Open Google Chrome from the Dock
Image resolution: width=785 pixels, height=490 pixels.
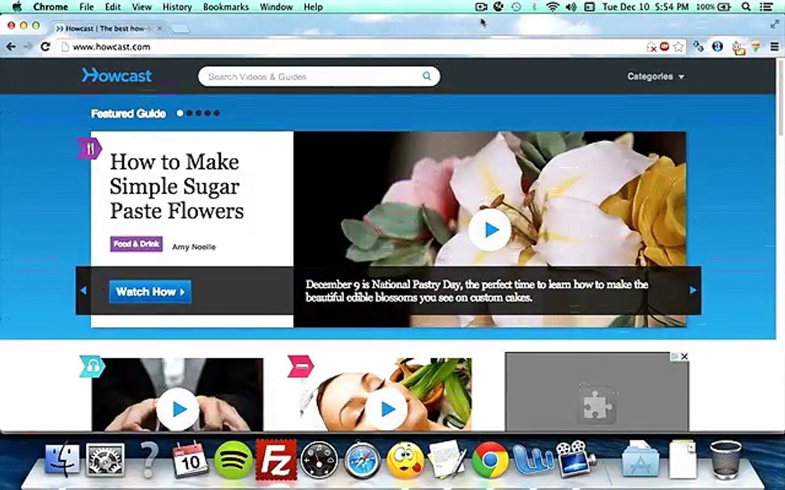click(x=490, y=459)
